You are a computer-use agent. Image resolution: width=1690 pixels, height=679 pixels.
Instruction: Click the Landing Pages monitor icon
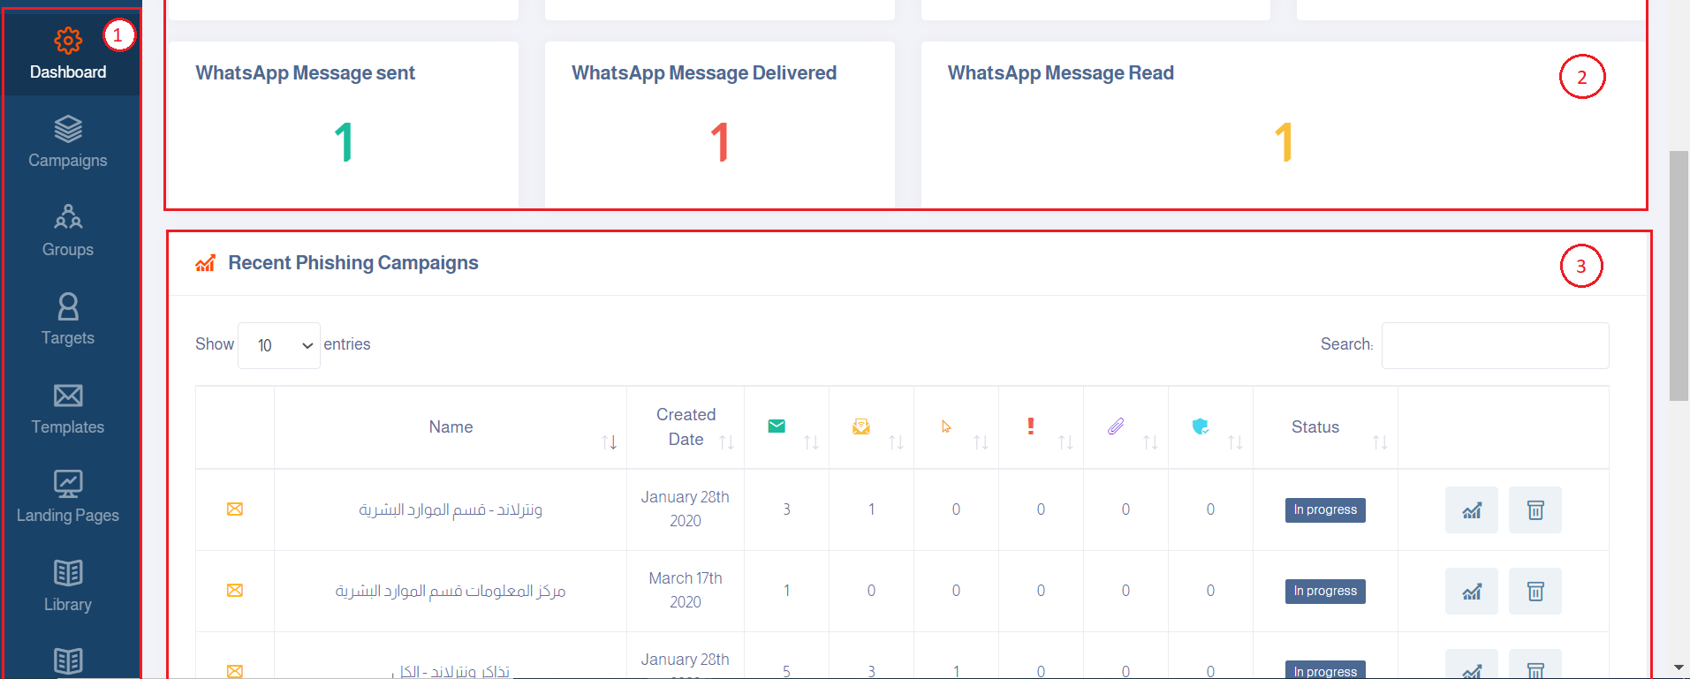[x=68, y=484]
